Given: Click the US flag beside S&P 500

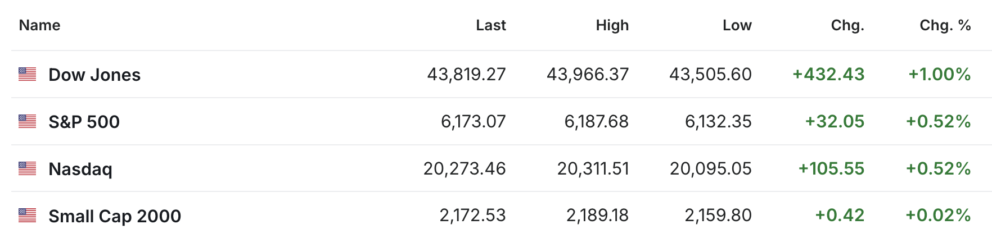Looking at the screenshot, I should coord(27,121).
